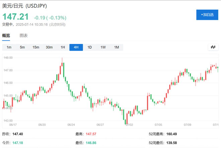221x149 pixels.
Task: Click the lowest candle near 07/02
Action: (127, 119)
